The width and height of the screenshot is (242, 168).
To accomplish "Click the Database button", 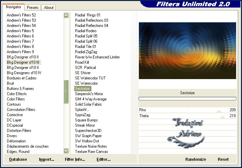I will click(18, 159).
